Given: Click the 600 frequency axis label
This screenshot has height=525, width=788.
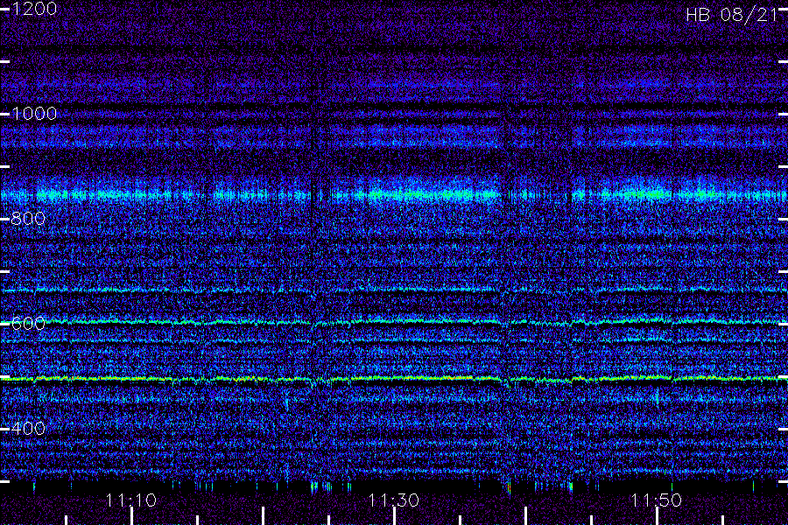Looking at the screenshot, I should 28,324.
